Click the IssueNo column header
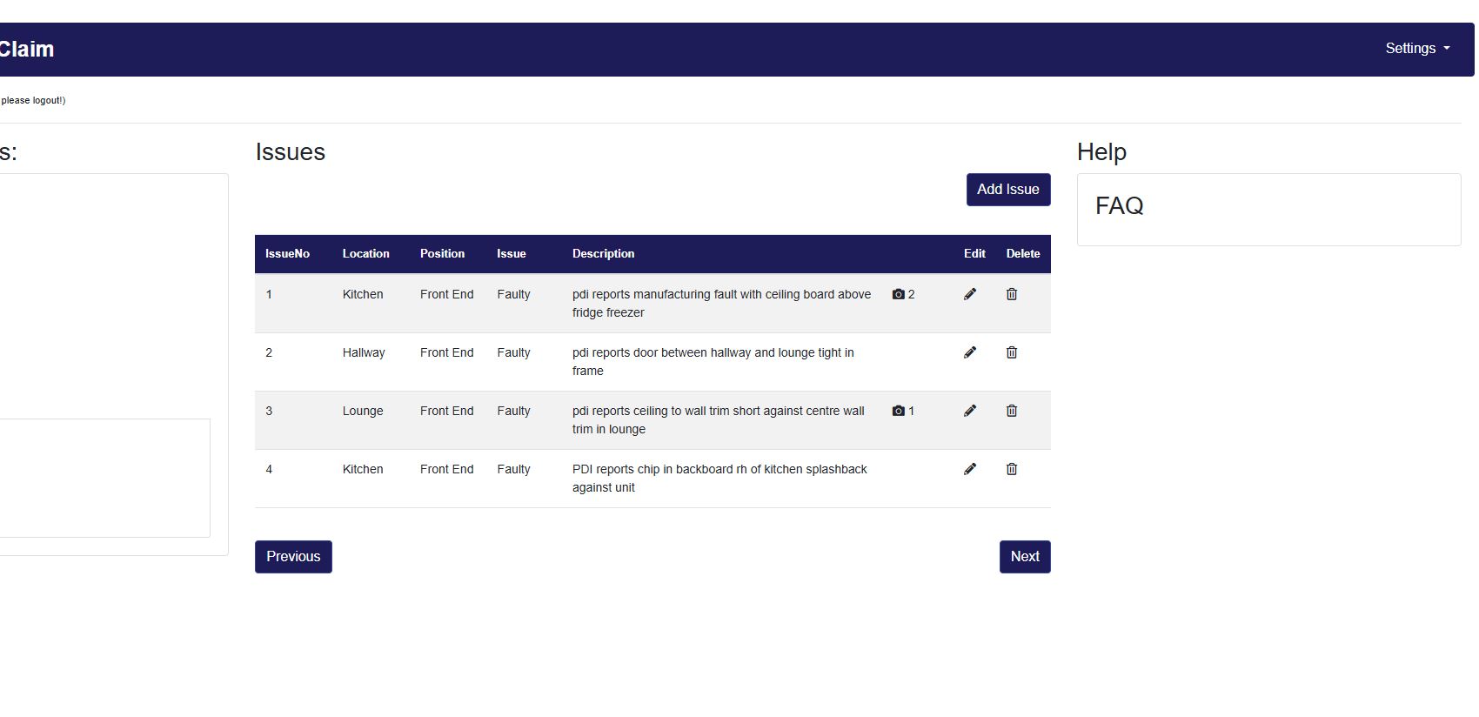The image size is (1479, 717). [287, 254]
